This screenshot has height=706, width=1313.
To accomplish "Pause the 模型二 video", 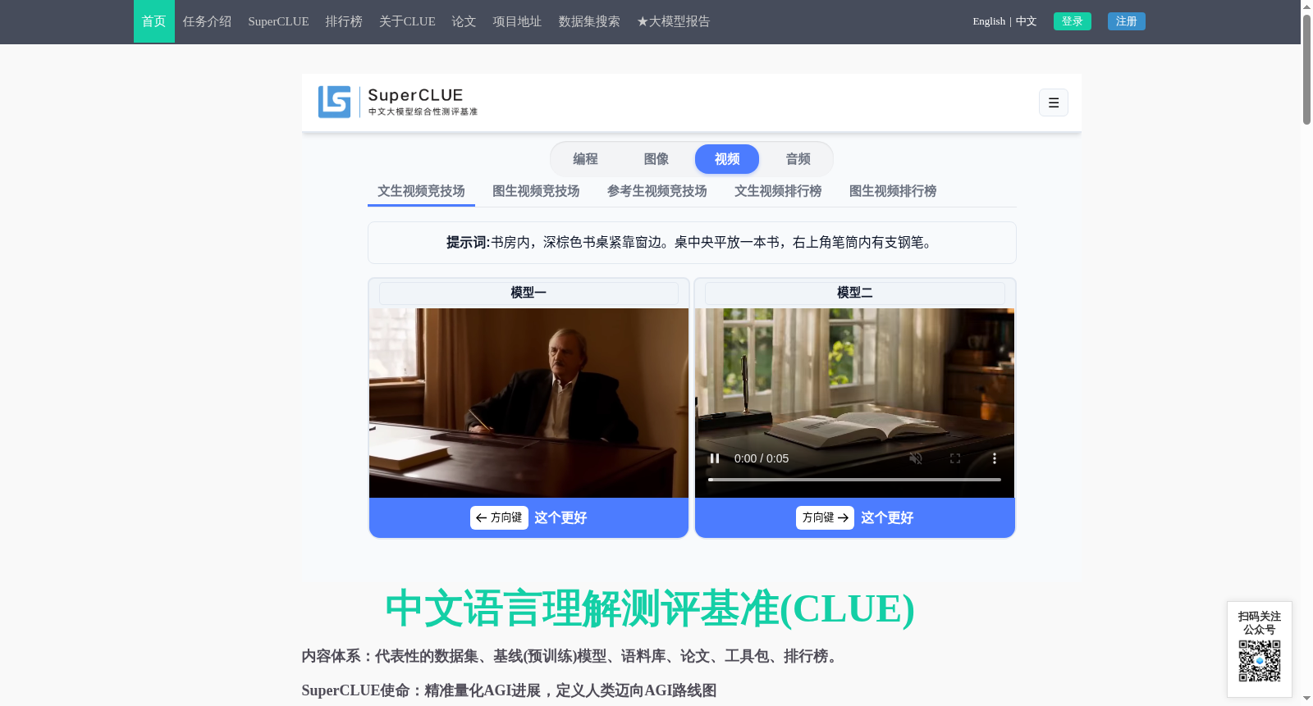I will (x=715, y=458).
